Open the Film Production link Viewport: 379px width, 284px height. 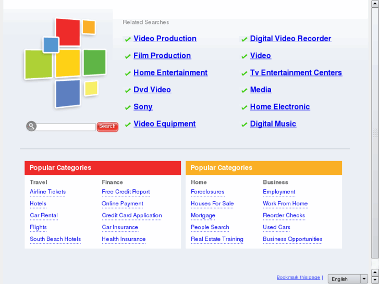click(162, 56)
